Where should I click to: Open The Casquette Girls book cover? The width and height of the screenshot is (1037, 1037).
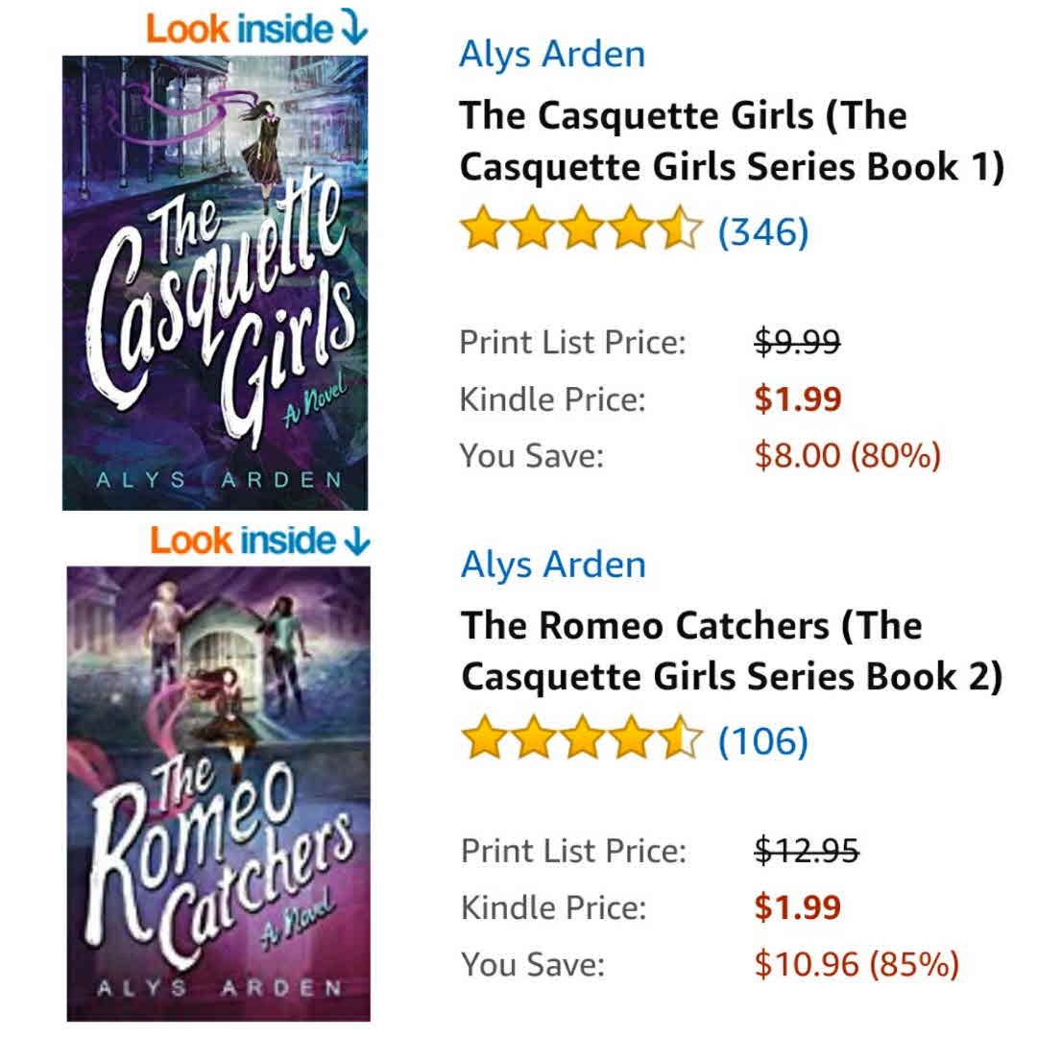pos(215,283)
